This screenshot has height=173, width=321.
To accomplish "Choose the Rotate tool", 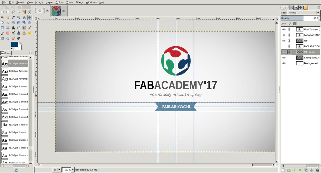I will coord(13,23).
